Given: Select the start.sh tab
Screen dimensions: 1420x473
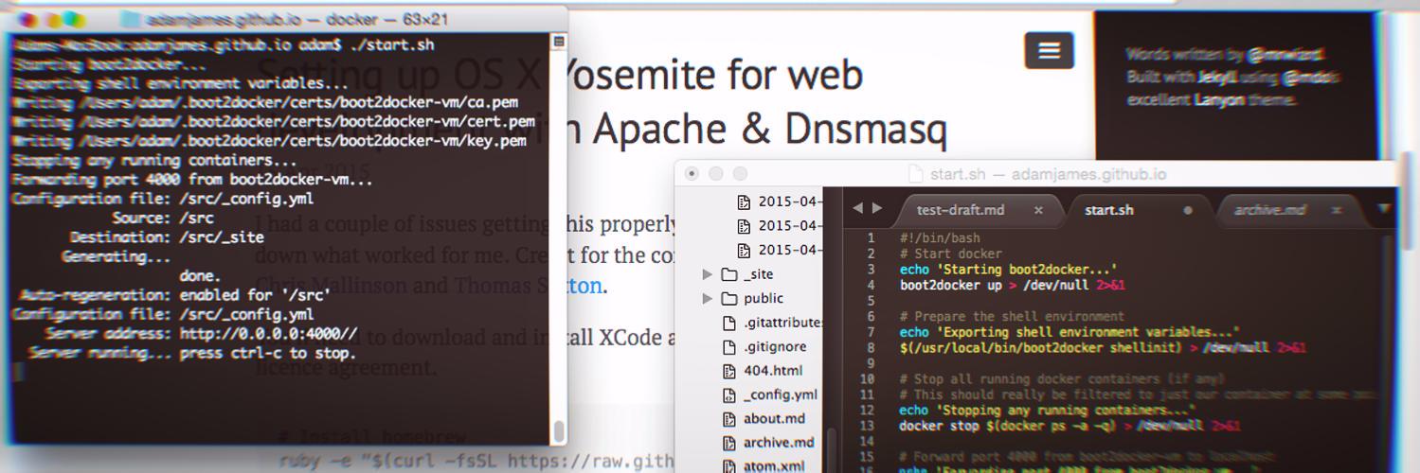Looking at the screenshot, I should (1109, 210).
